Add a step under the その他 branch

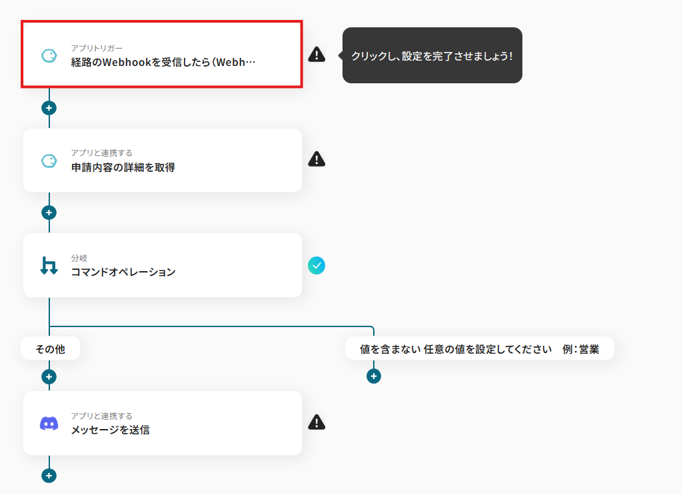(x=49, y=376)
